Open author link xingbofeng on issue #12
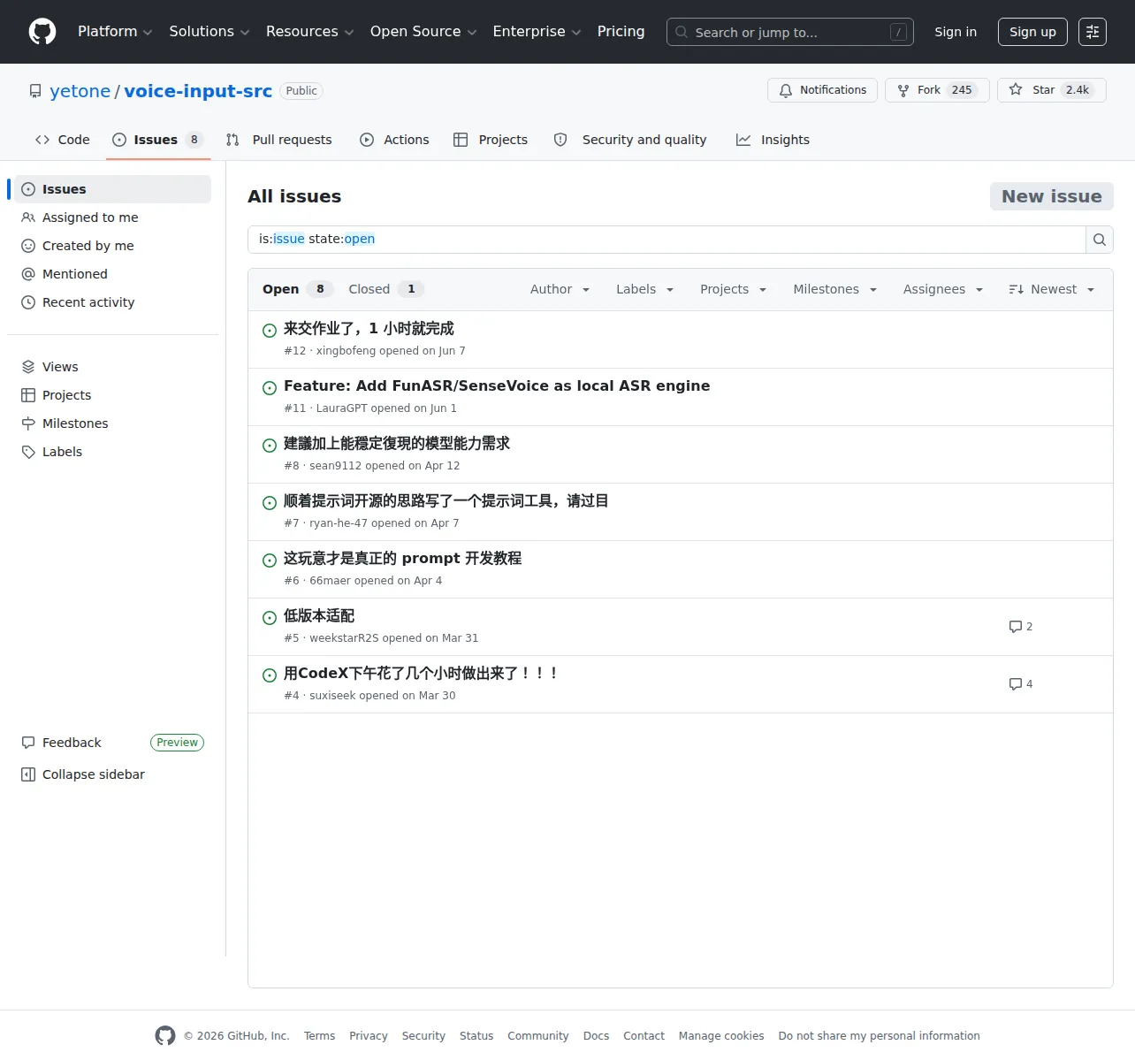This screenshot has height=1060, width=1135. (346, 351)
